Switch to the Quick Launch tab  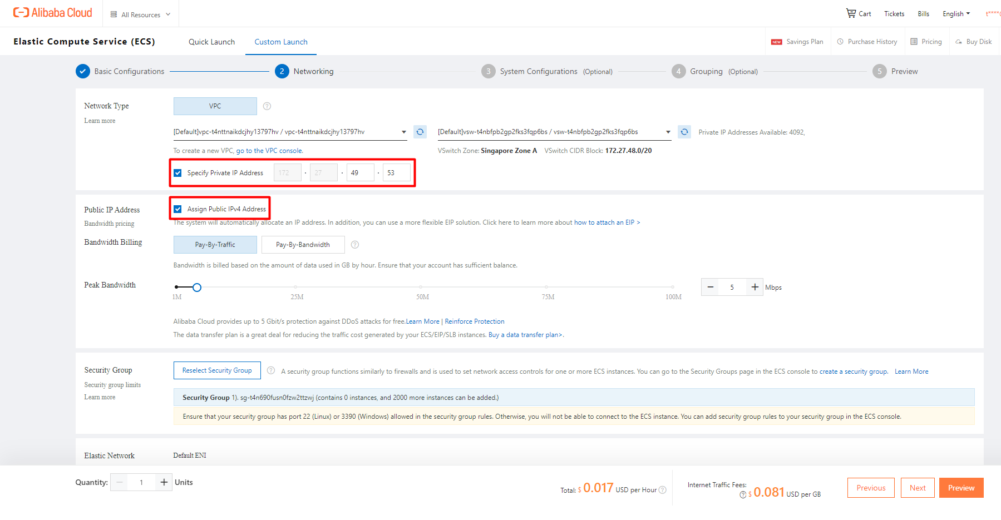[211, 41]
